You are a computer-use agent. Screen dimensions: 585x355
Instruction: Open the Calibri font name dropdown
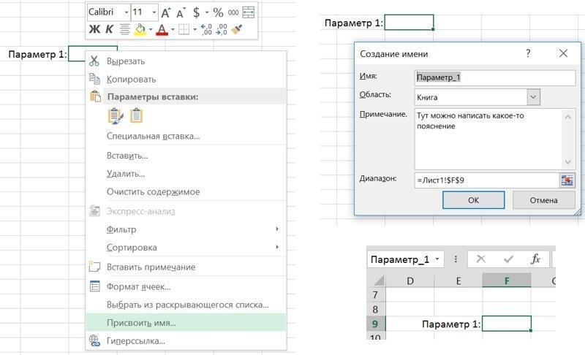125,12
